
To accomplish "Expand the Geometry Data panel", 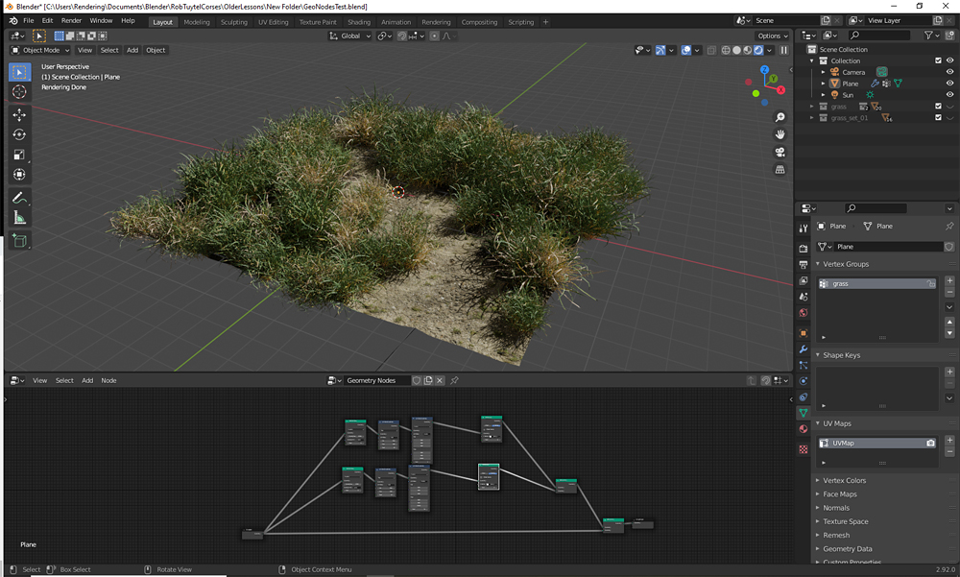I will click(847, 549).
